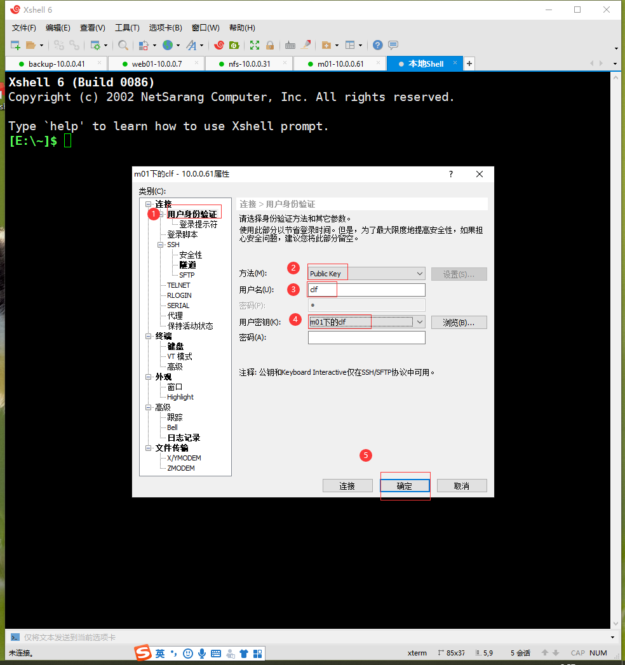Click the 取消 button
625x665 pixels.
[x=462, y=486]
